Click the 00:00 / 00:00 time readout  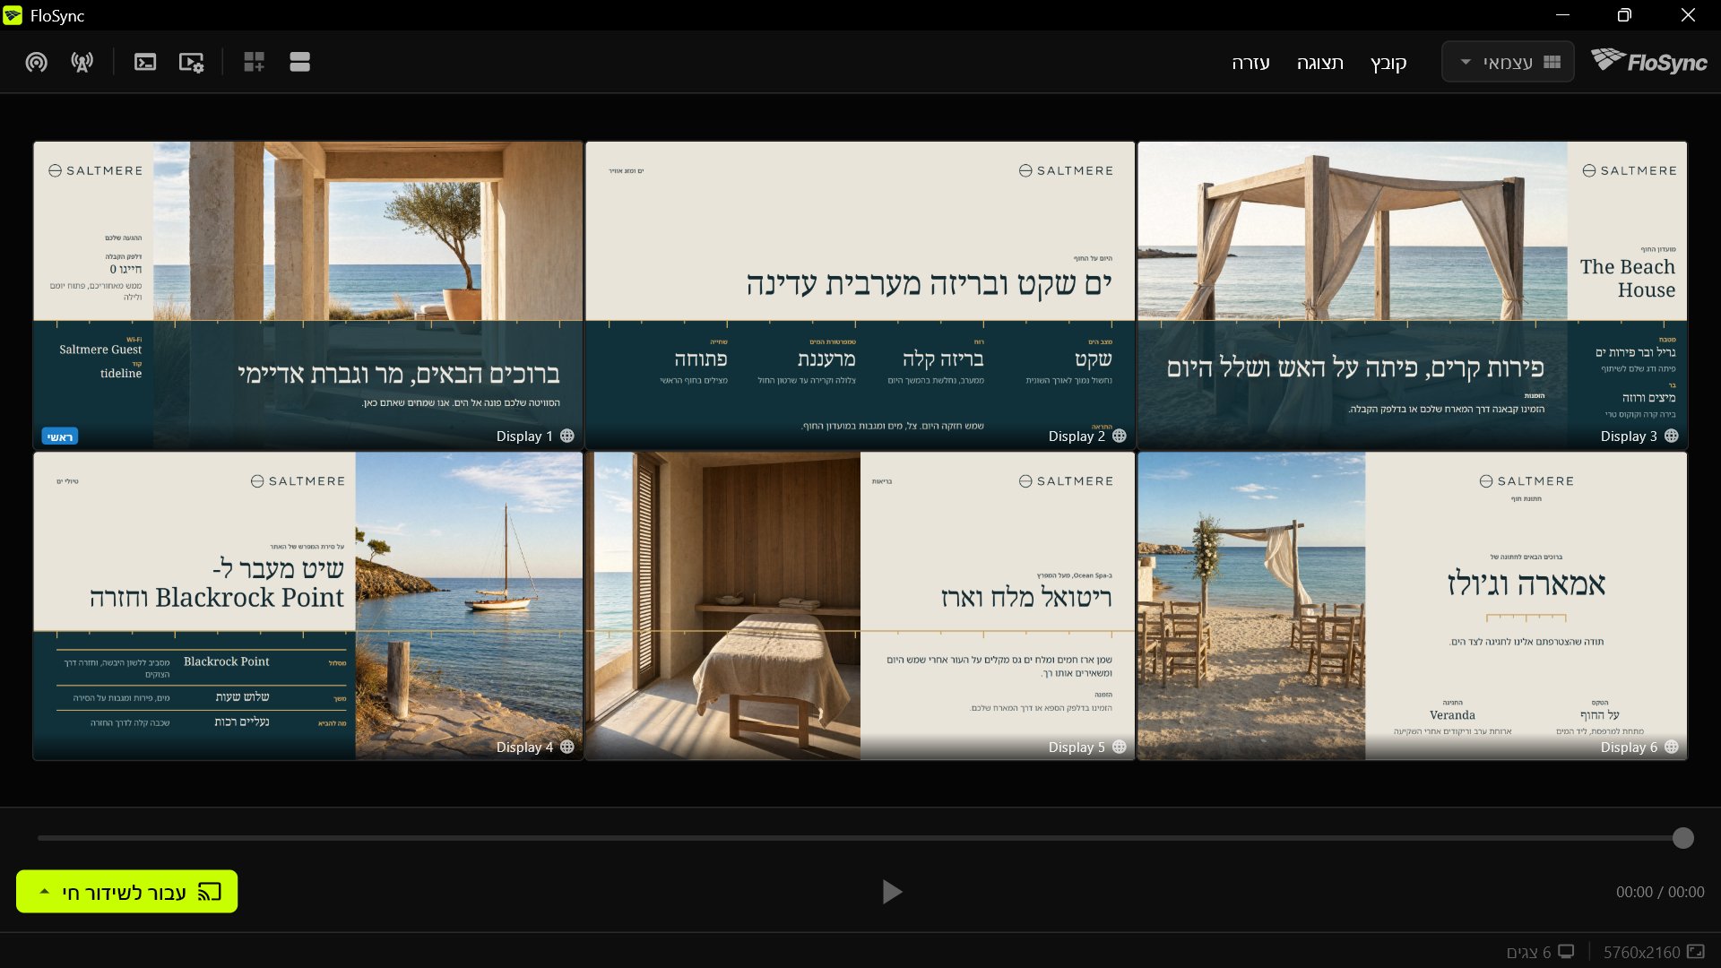[1660, 892]
